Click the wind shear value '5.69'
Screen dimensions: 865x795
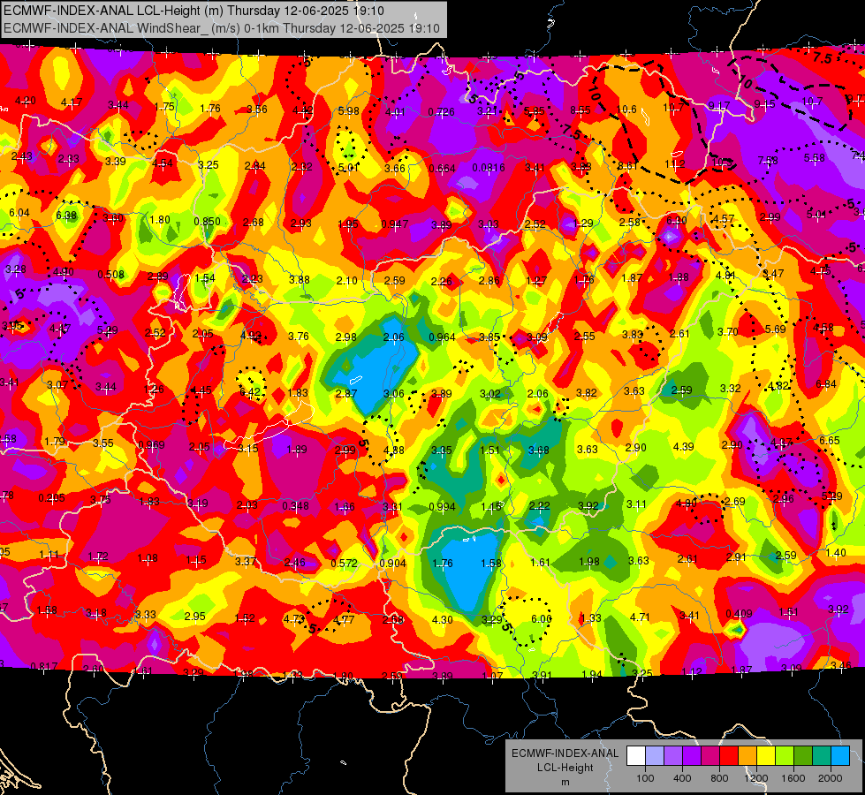775,329
